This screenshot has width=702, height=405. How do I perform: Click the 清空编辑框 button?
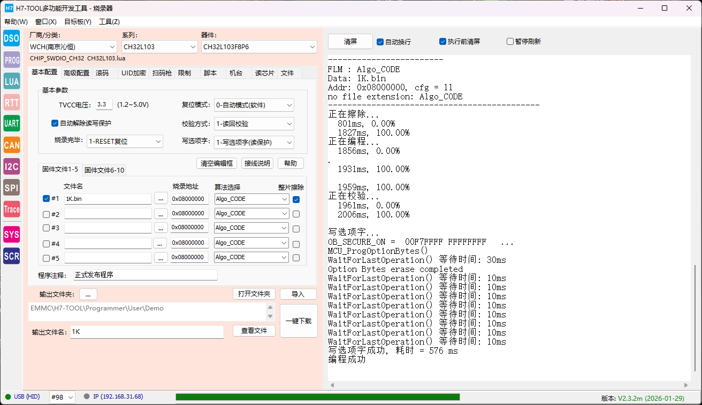[217, 163]
